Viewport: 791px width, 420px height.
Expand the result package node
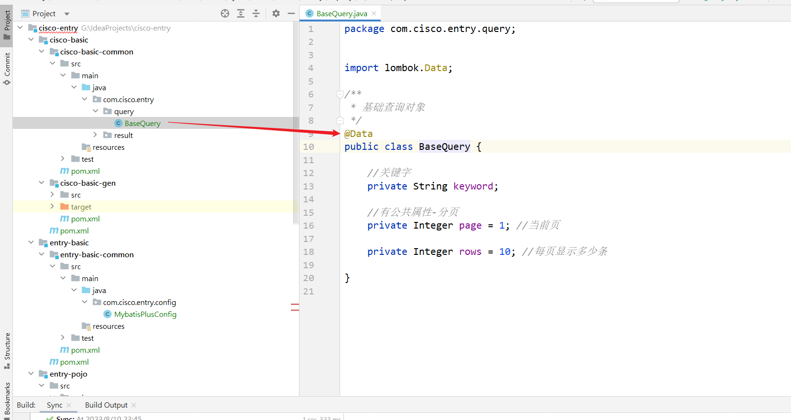pyautogui.click(x=96, y=135)
